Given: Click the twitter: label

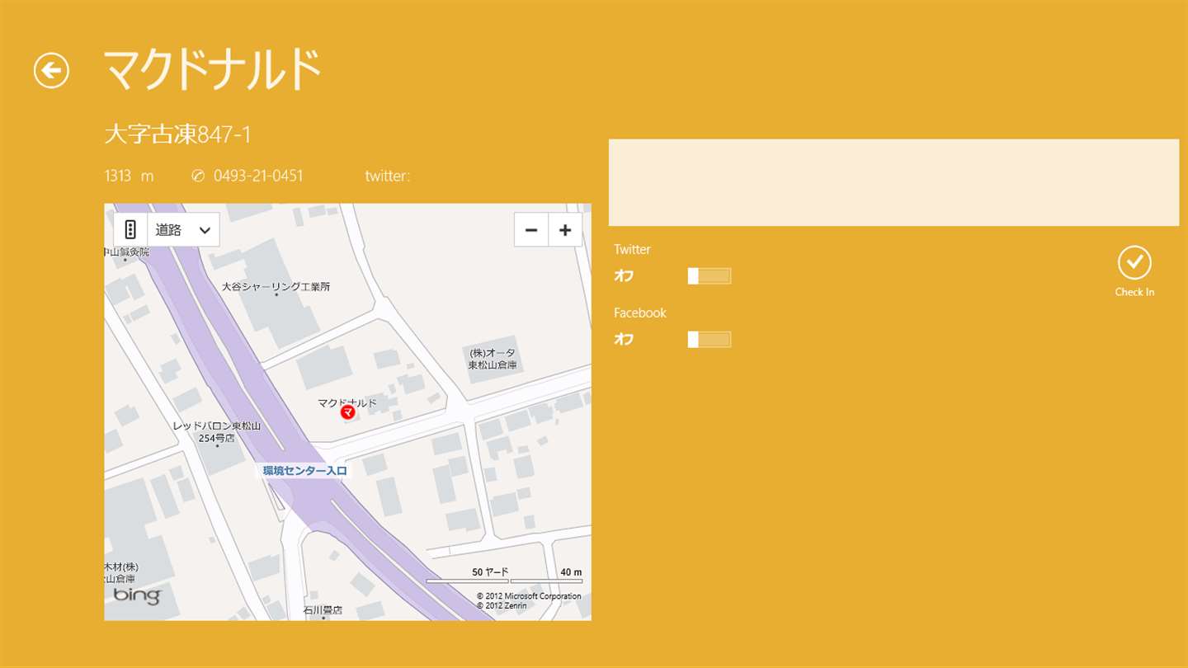Looking at the screenshot, I should coord(387,176).
